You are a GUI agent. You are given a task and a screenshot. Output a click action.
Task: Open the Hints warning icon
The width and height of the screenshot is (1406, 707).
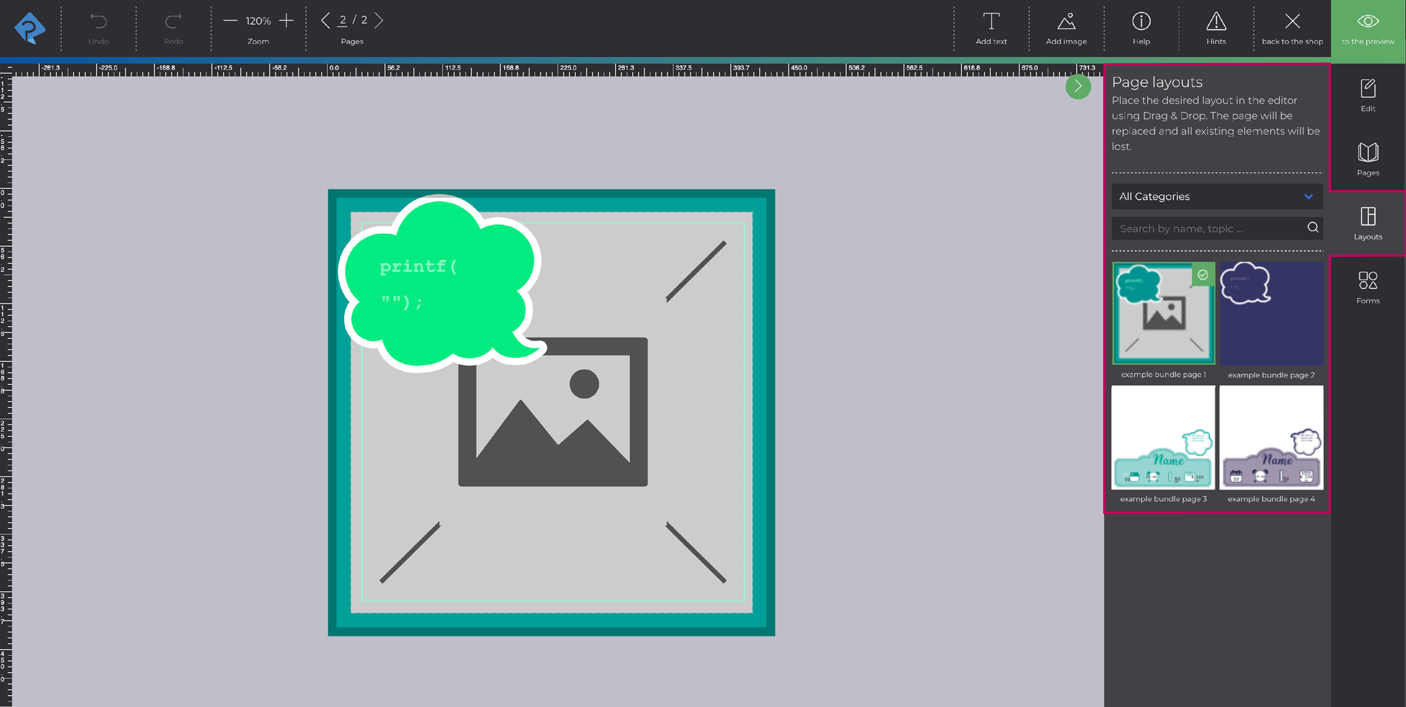[1215, 22]
